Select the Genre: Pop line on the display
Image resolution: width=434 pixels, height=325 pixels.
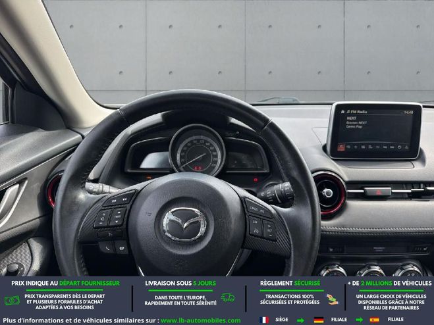point(354,127)
